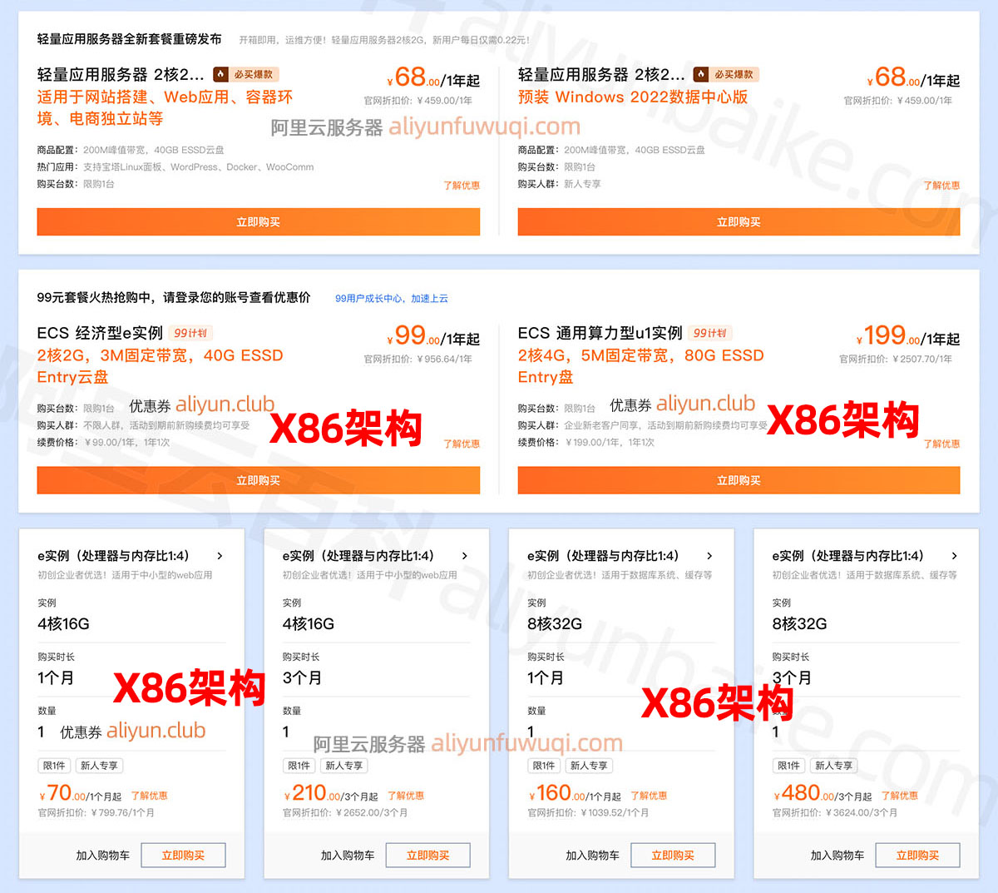Image resolution: width=998 pixels, height=893 pixels.
Task: Click the 99计划 badge on 经济型e实例
Action: pyautogui.click(x=190, y=333)
